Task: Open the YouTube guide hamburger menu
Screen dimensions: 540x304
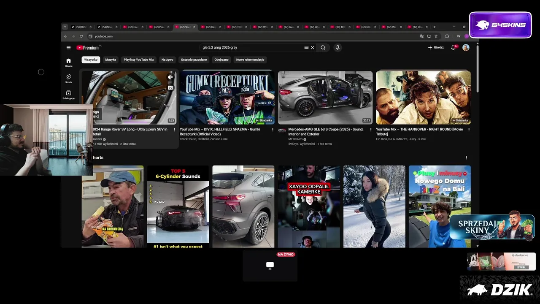Action: (x=68, y=48)
